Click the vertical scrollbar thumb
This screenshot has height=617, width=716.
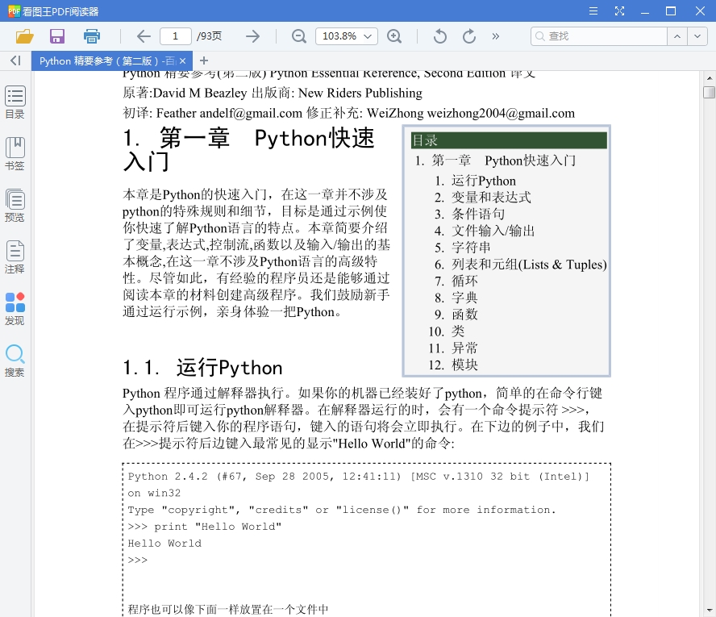pos(710,92)
